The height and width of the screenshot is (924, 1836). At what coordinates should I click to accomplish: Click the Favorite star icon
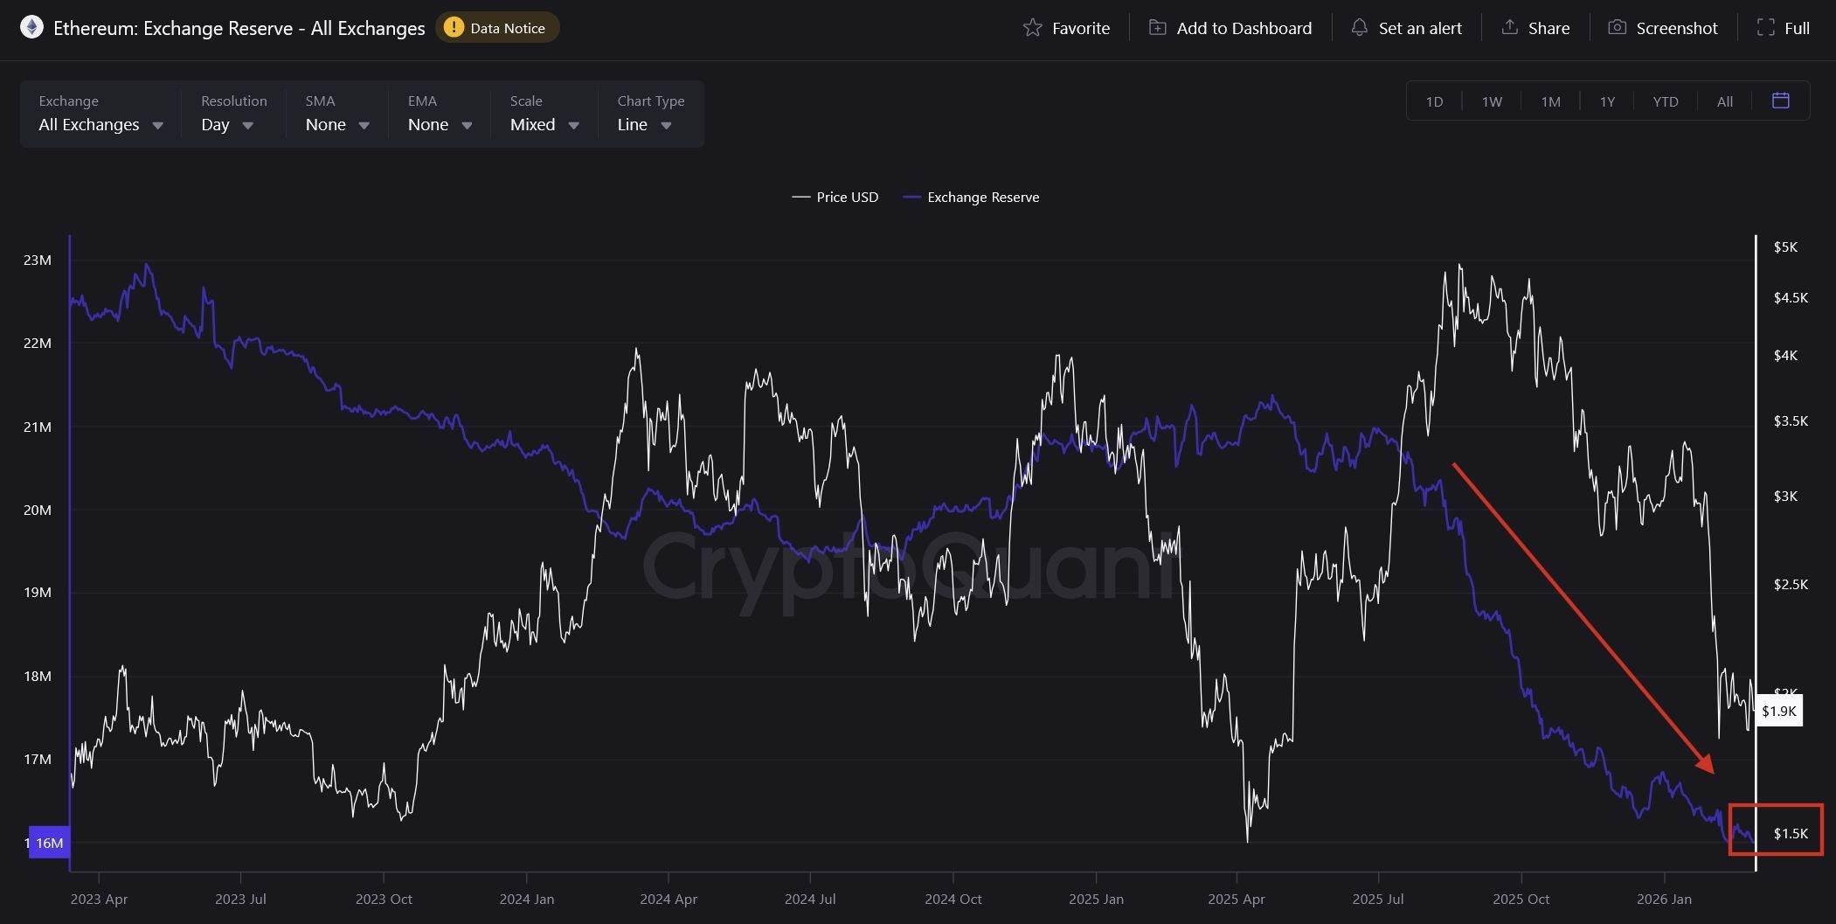coord(1035,27)
